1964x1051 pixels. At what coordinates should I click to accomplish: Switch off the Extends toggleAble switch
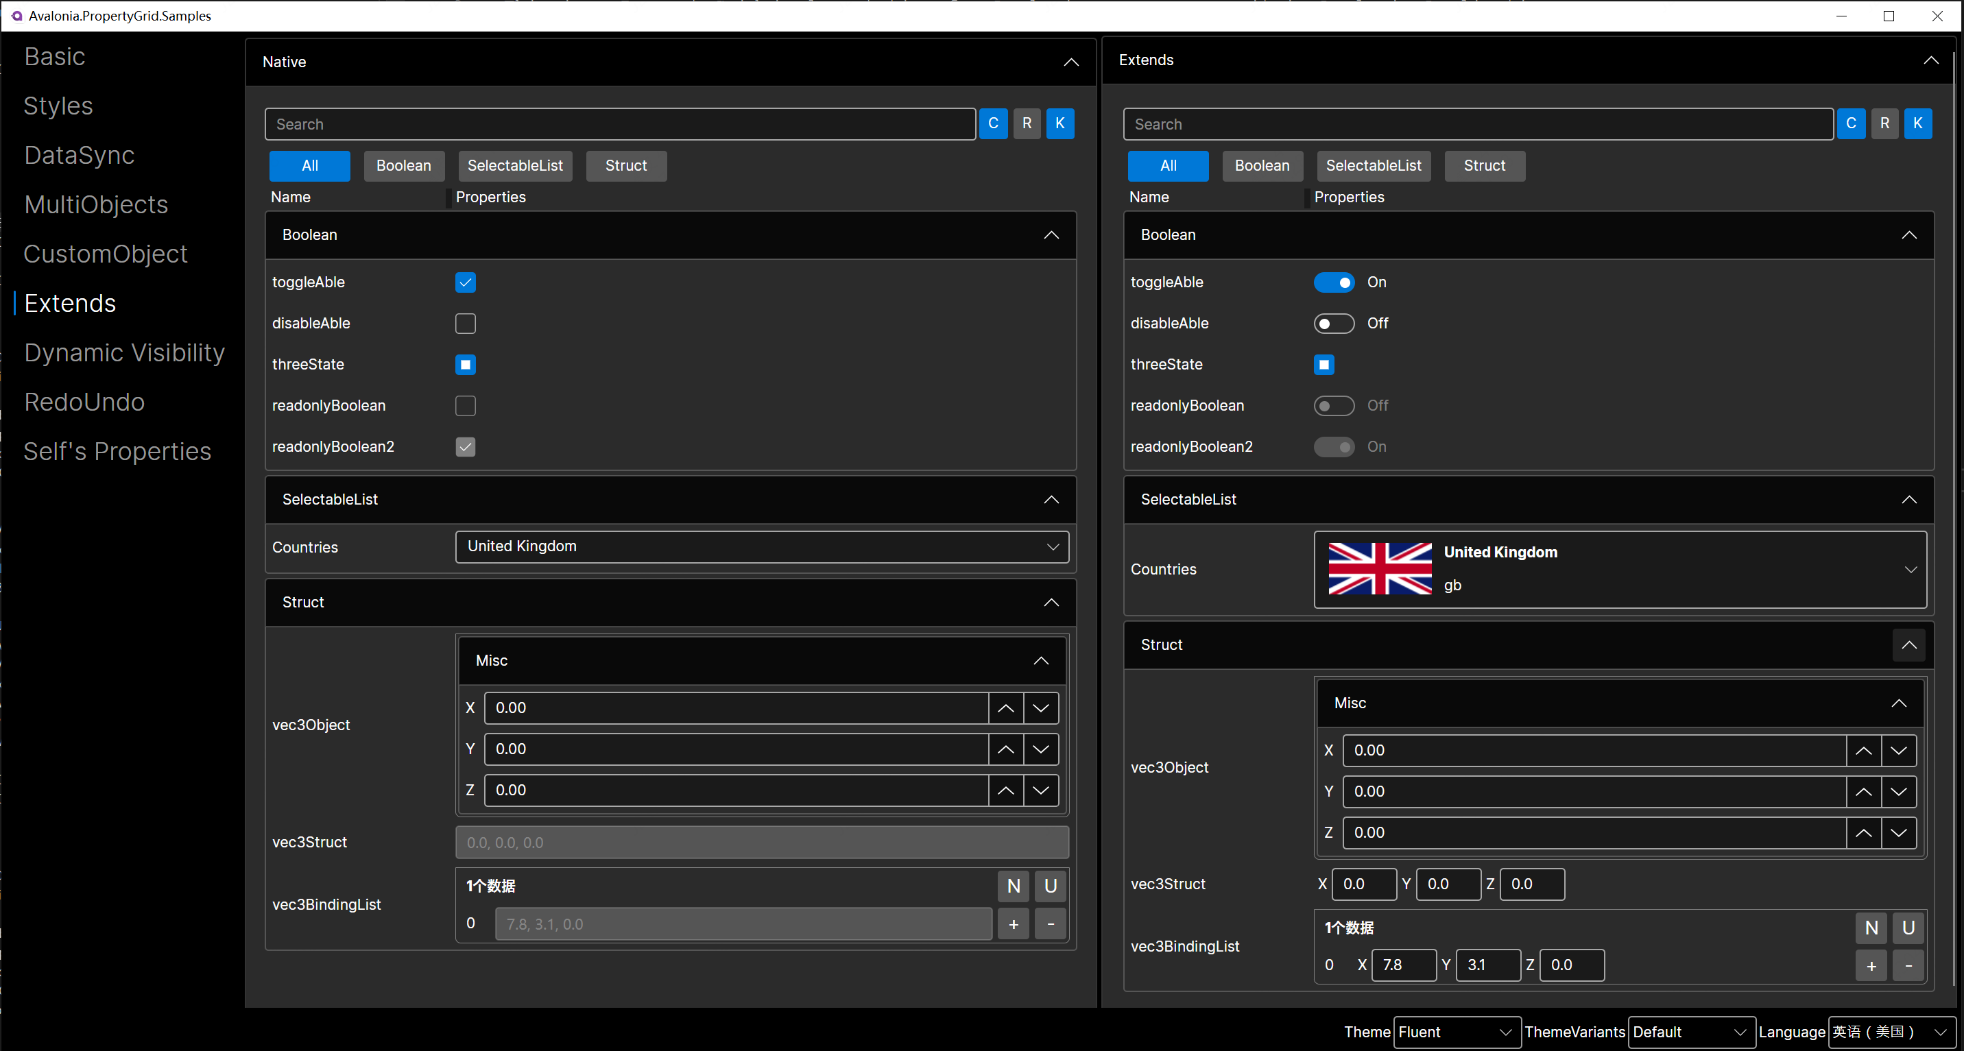click(1334, 282)
